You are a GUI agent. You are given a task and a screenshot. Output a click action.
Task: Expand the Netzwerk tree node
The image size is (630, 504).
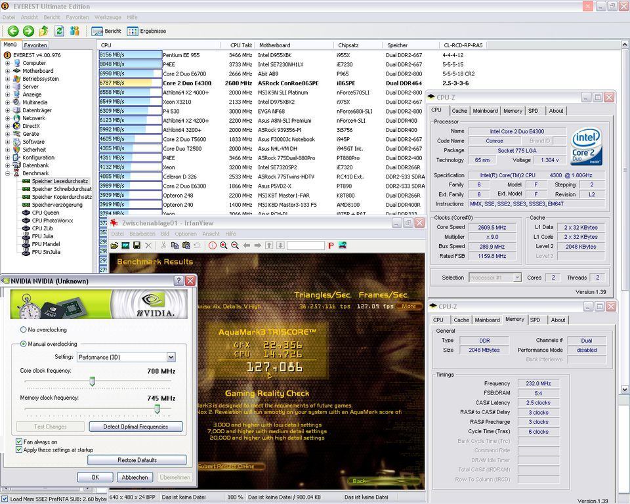(7, 118)
